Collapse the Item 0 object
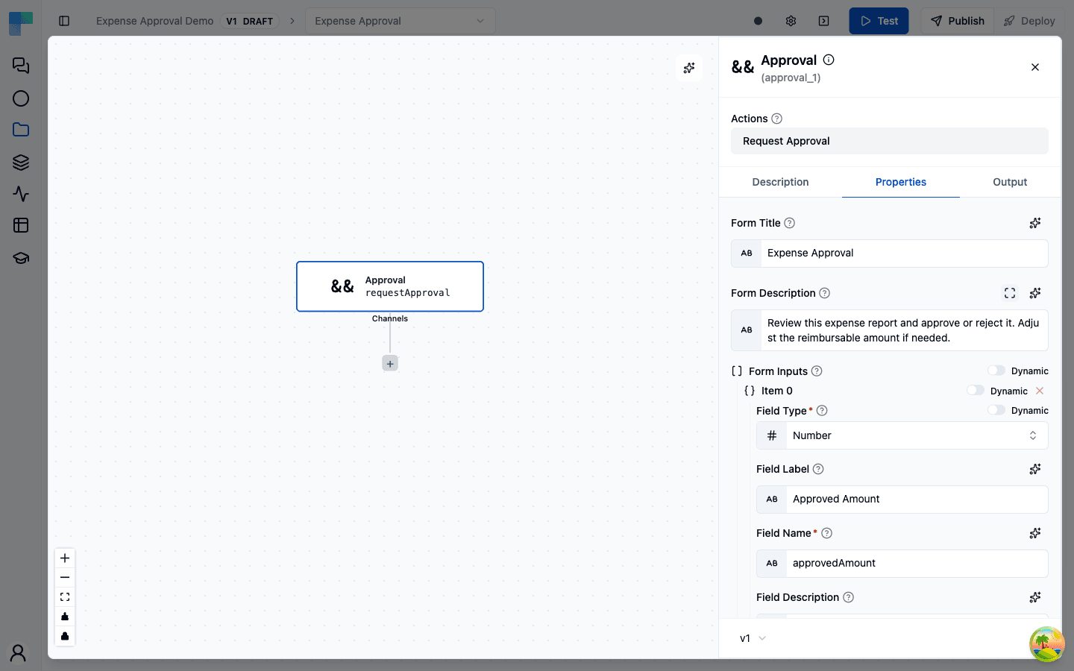This screenshot has width=1074, height=671. [750, 391]
